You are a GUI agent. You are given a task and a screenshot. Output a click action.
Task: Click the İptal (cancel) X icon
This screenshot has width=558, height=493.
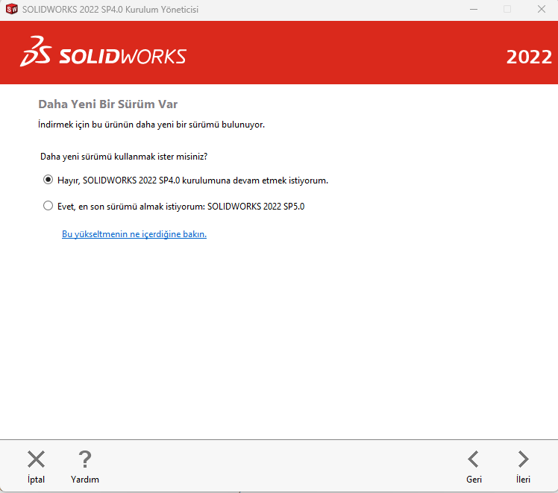coord(37,459)
